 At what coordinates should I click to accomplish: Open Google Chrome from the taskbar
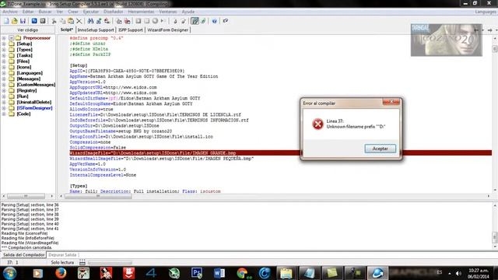pos(242,273)
